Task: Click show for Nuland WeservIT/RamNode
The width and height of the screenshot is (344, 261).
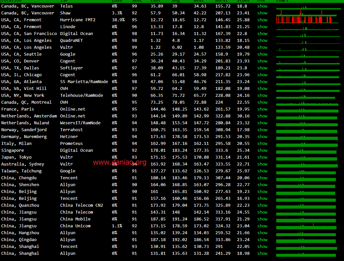Action: (262, 123)
